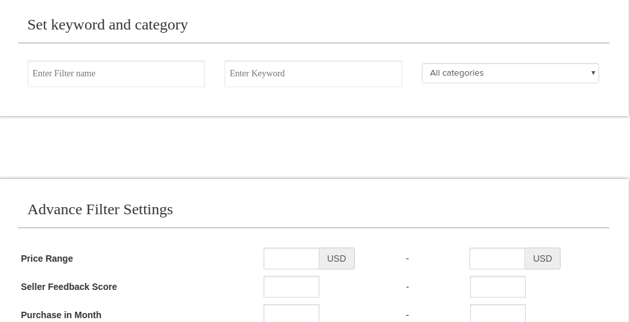630x322 pixels.
Task: Select the minimum Seller Feedback Score field
Action: 291,287
